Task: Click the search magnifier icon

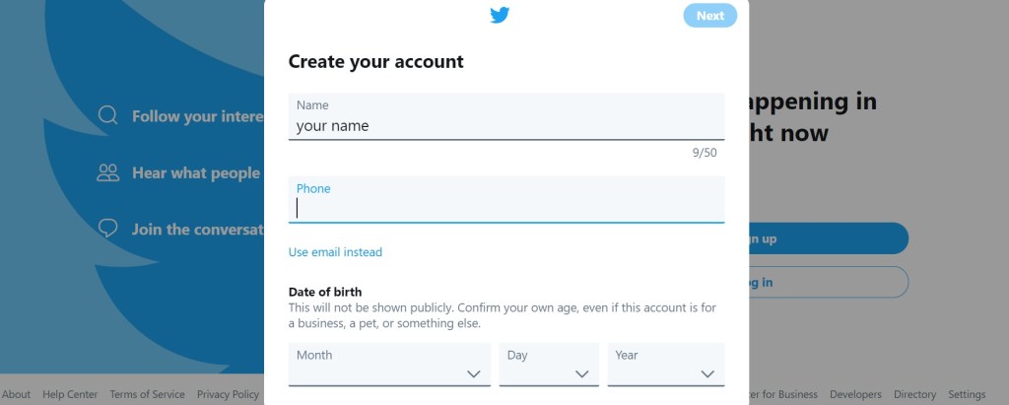Action: click(x=108, y=116)
